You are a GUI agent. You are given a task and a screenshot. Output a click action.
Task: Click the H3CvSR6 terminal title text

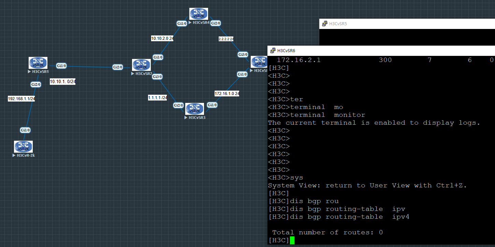click(286, 51)
